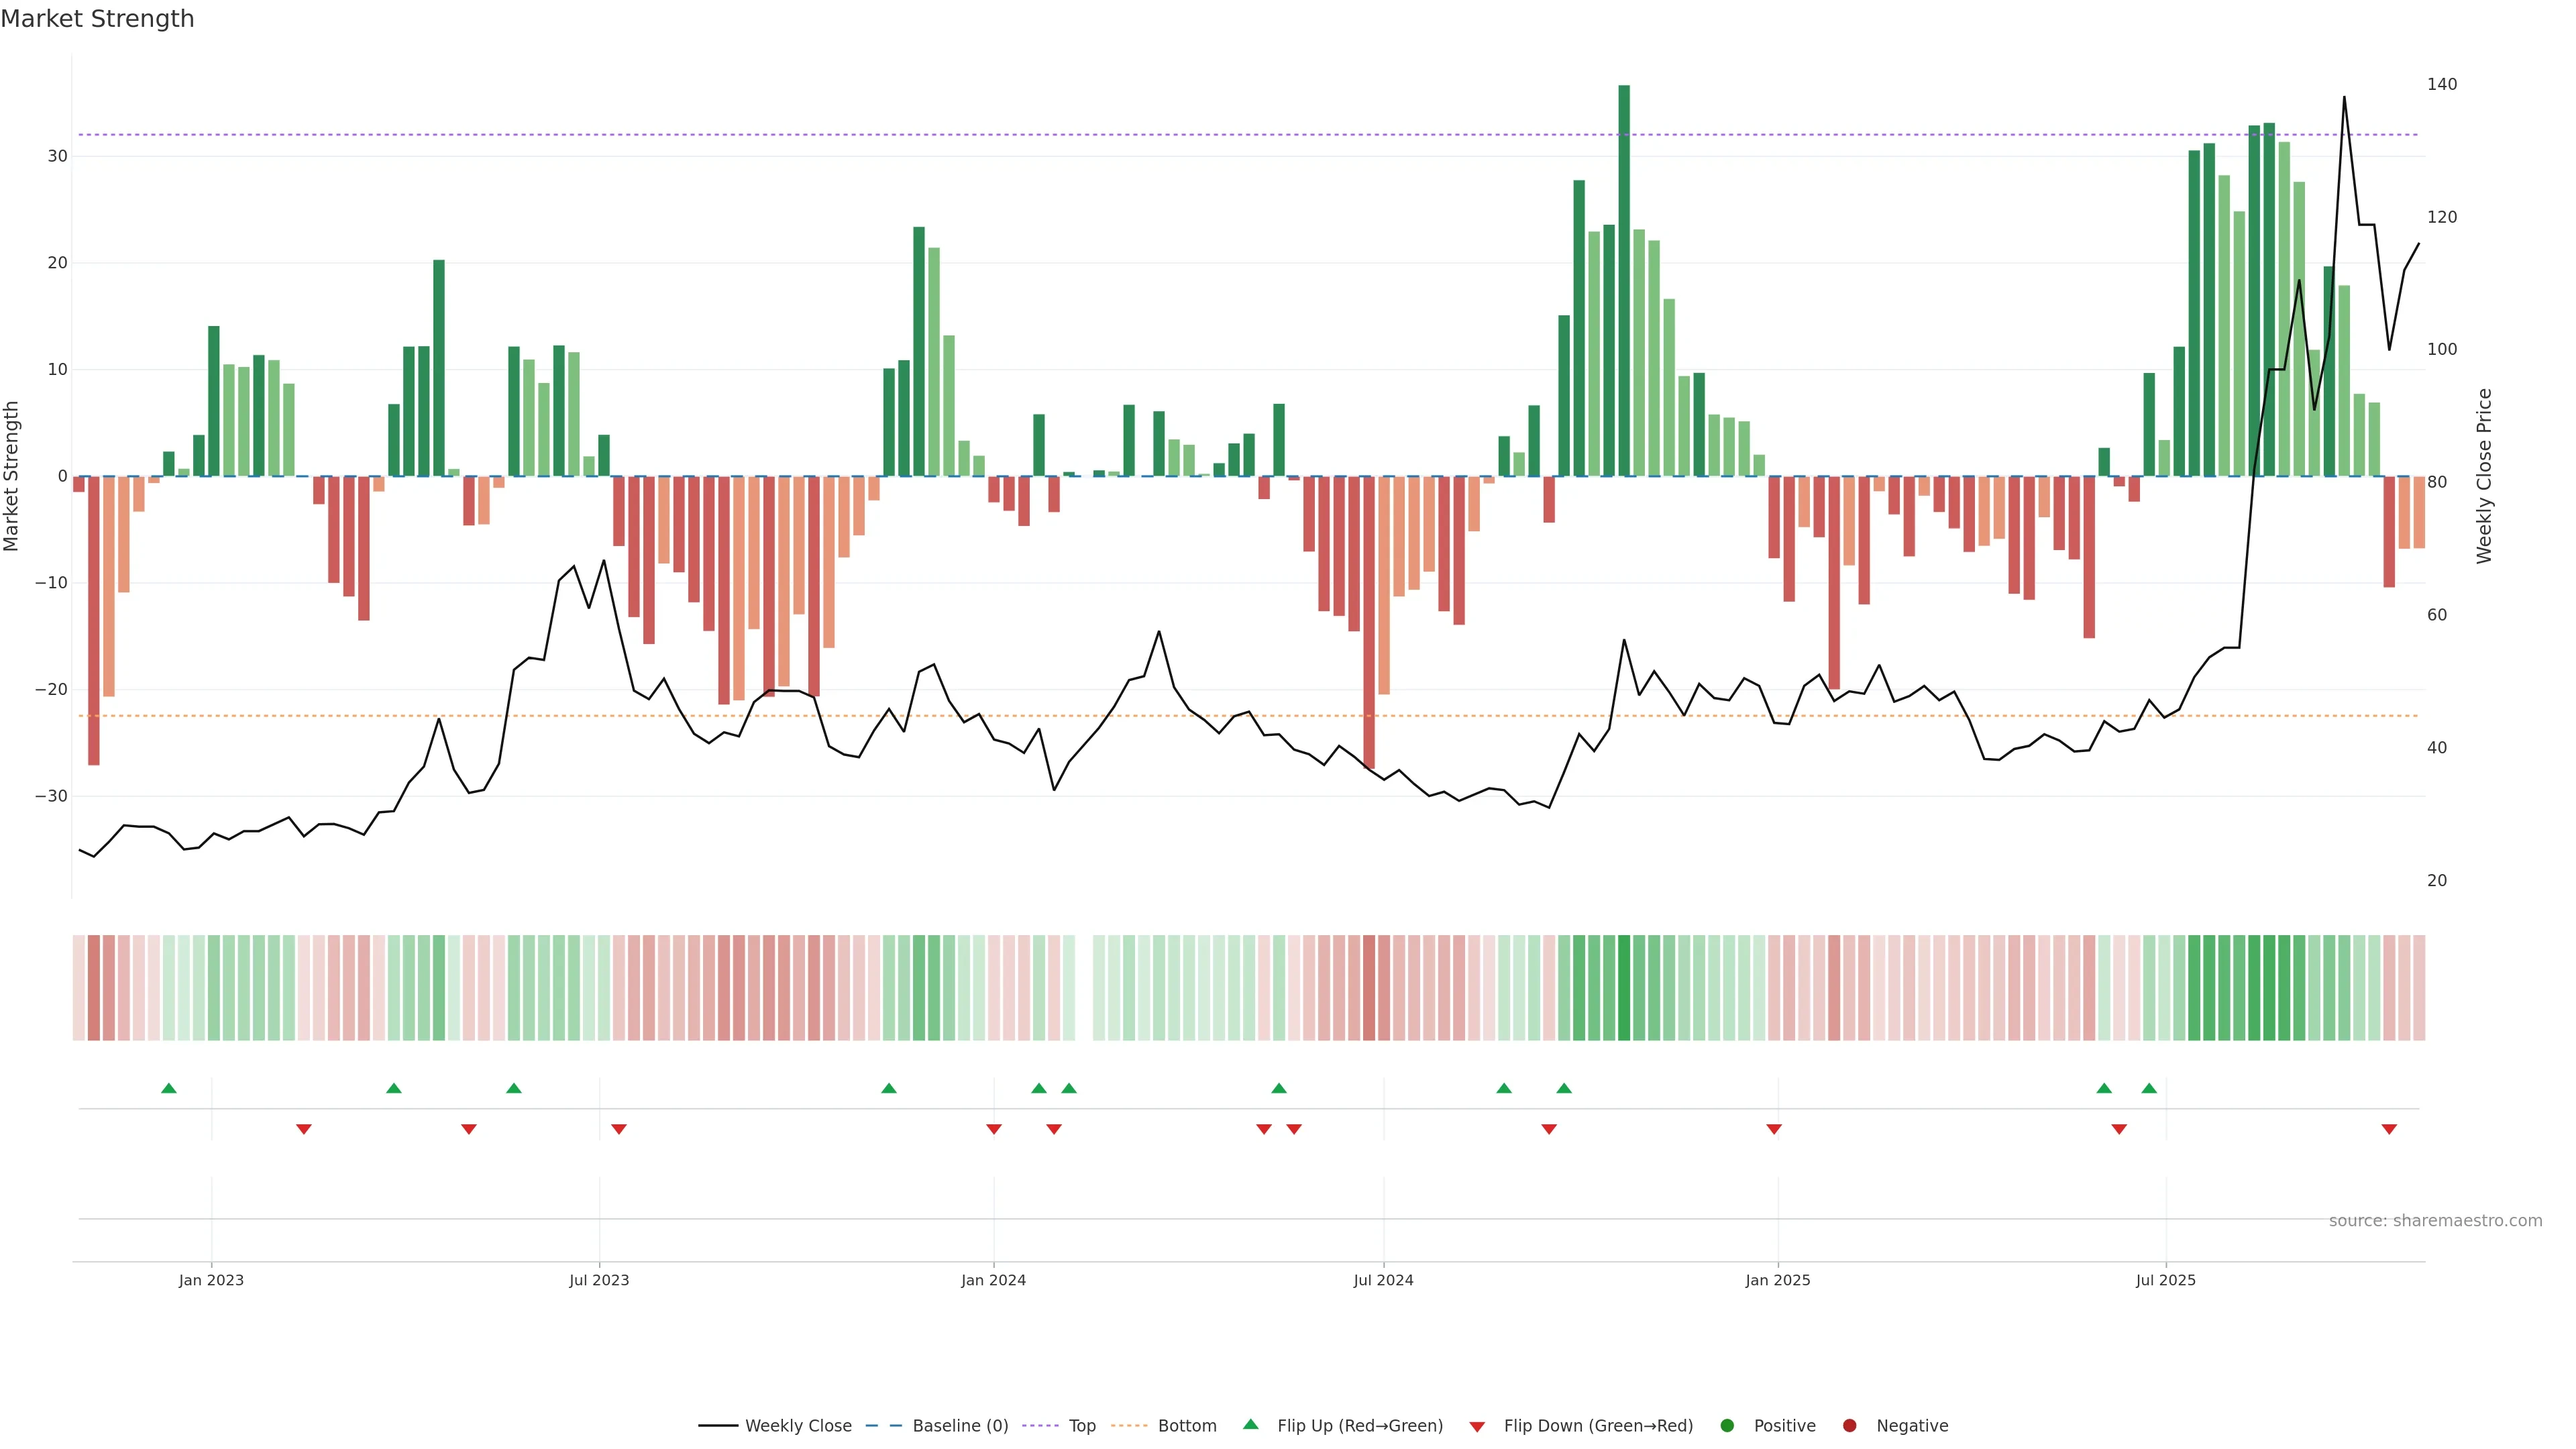The width and height of the screenshot is (2576, 1449).
Task: Click the tallest dark green bar in late 2024
Action: tap(1624, 280)
